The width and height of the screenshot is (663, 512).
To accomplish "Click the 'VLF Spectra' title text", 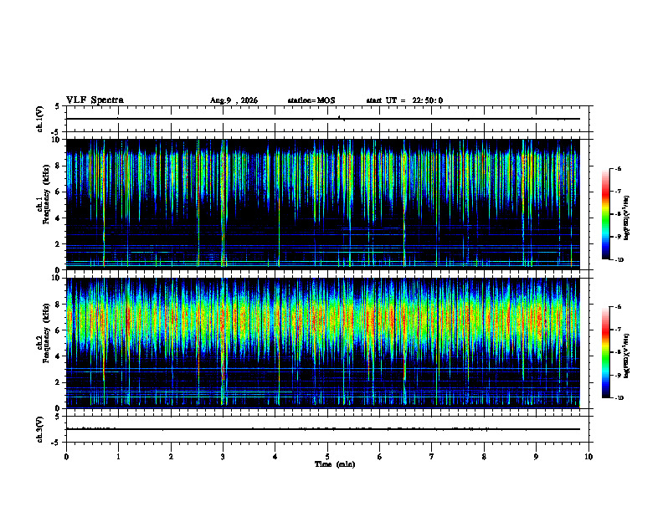I will 95,100.
